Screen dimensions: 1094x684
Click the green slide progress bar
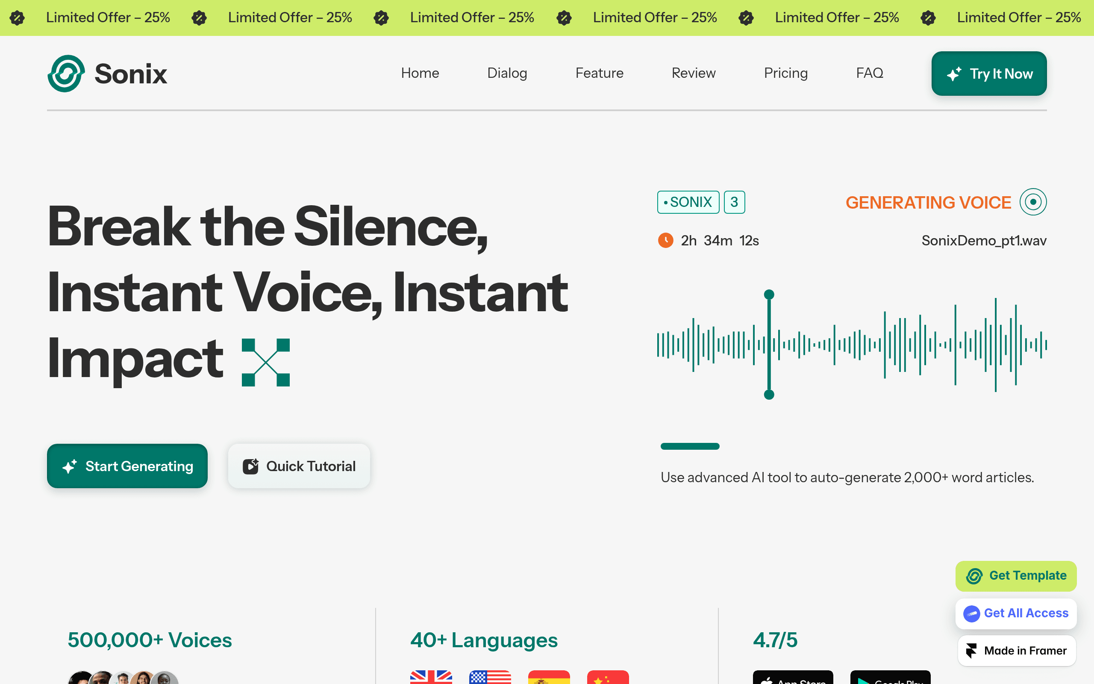[x=690, y=446]
